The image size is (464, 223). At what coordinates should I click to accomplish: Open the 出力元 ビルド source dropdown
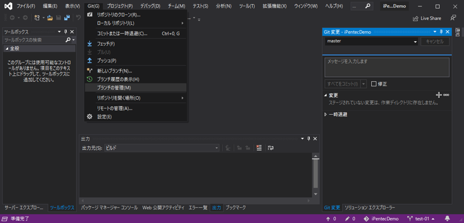216,148
